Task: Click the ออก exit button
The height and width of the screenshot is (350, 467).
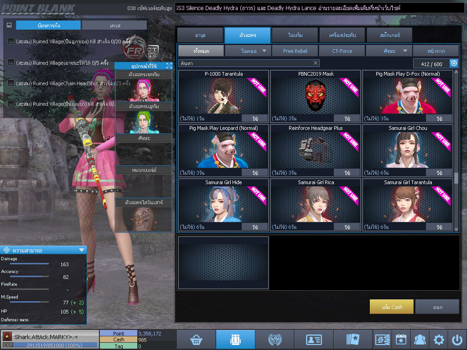Action: pyautogui.click(x=437, y=307)
